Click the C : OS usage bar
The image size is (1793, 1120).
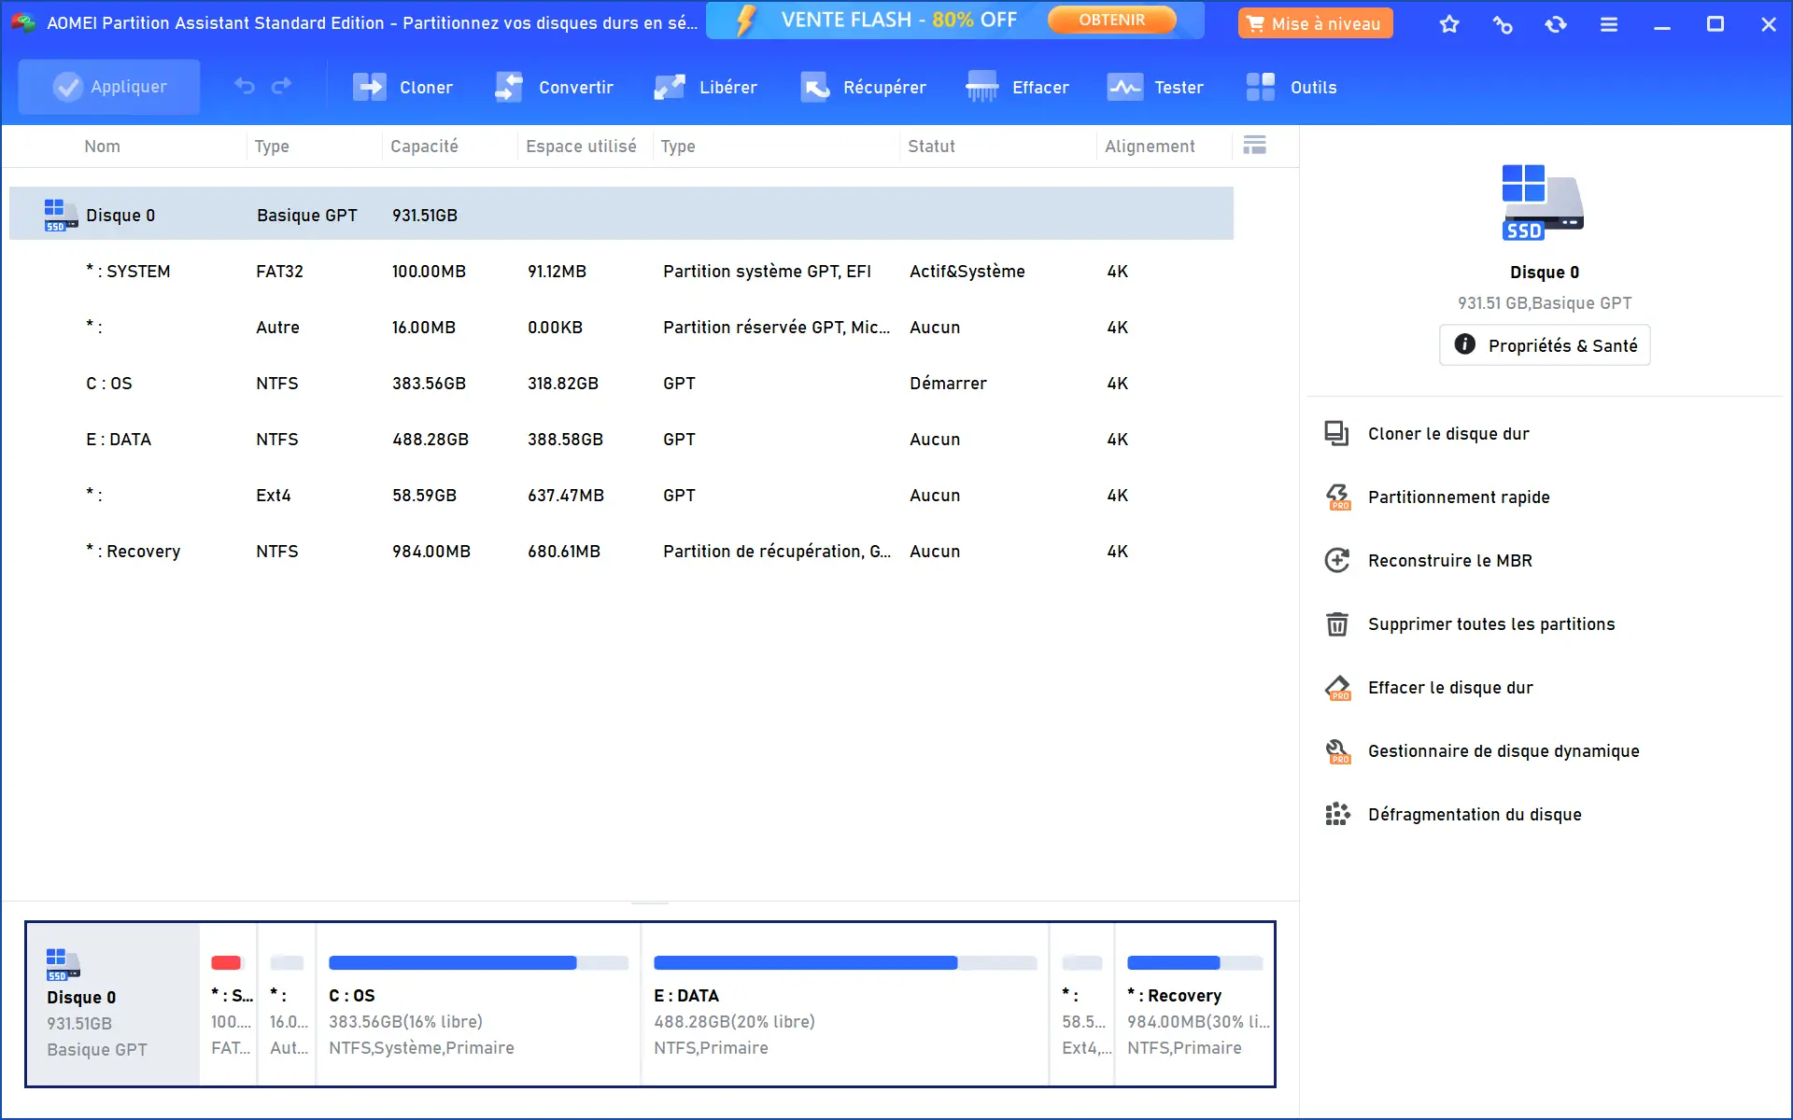pos(478,962)
